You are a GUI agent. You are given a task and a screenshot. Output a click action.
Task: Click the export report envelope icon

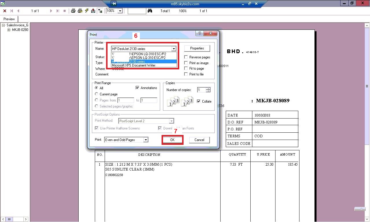click(x=93, y=11)
